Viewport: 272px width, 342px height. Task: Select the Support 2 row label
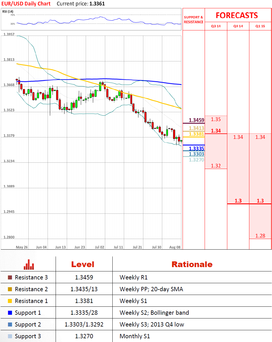pos(28,324)
